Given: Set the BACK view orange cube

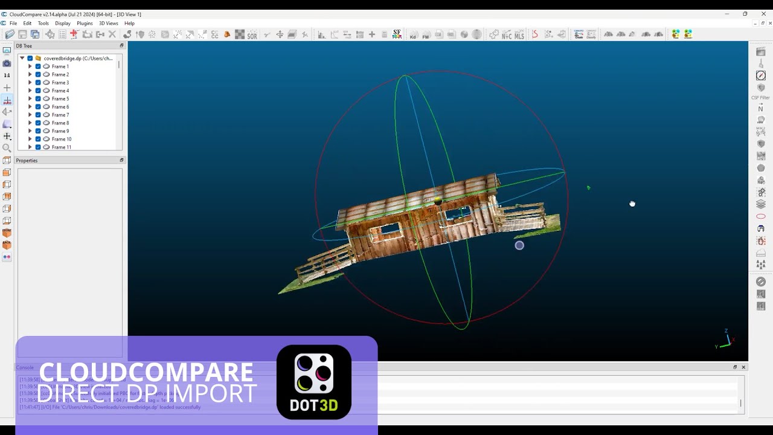Looking at the screenshot, I should 7,245.
